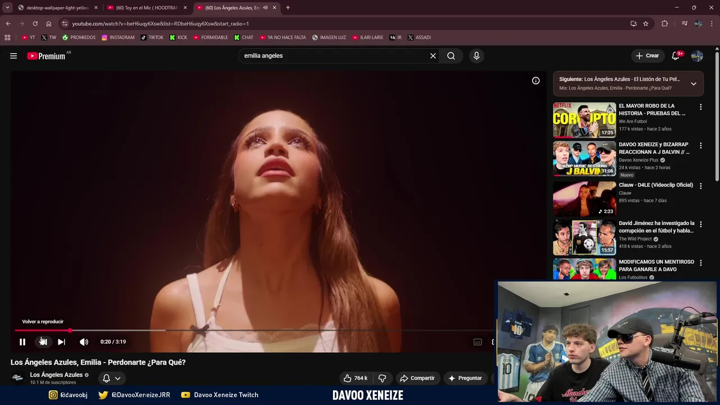Open EL MAYOR ROBO DE LA HISTORIA thumbnail
The width and height of the screenshot is (720, 405).
point(584,120)
